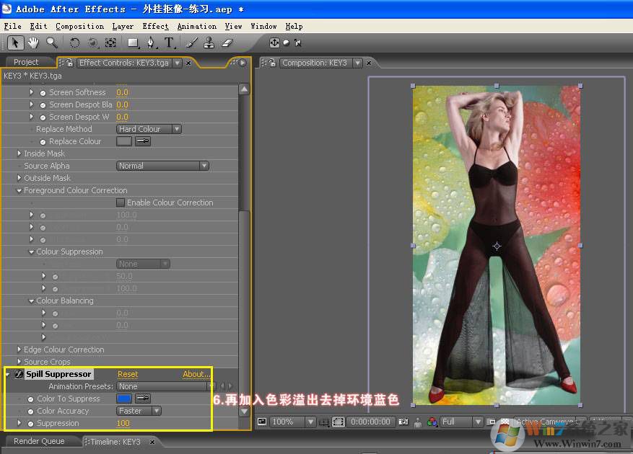
Task: Open the Composition menu
Action: 79,26
